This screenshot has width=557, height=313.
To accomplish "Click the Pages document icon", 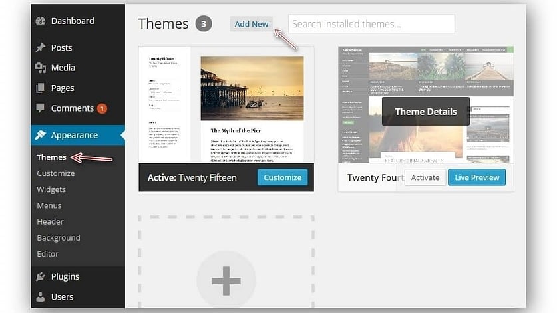I will click(x=40, y=88).
